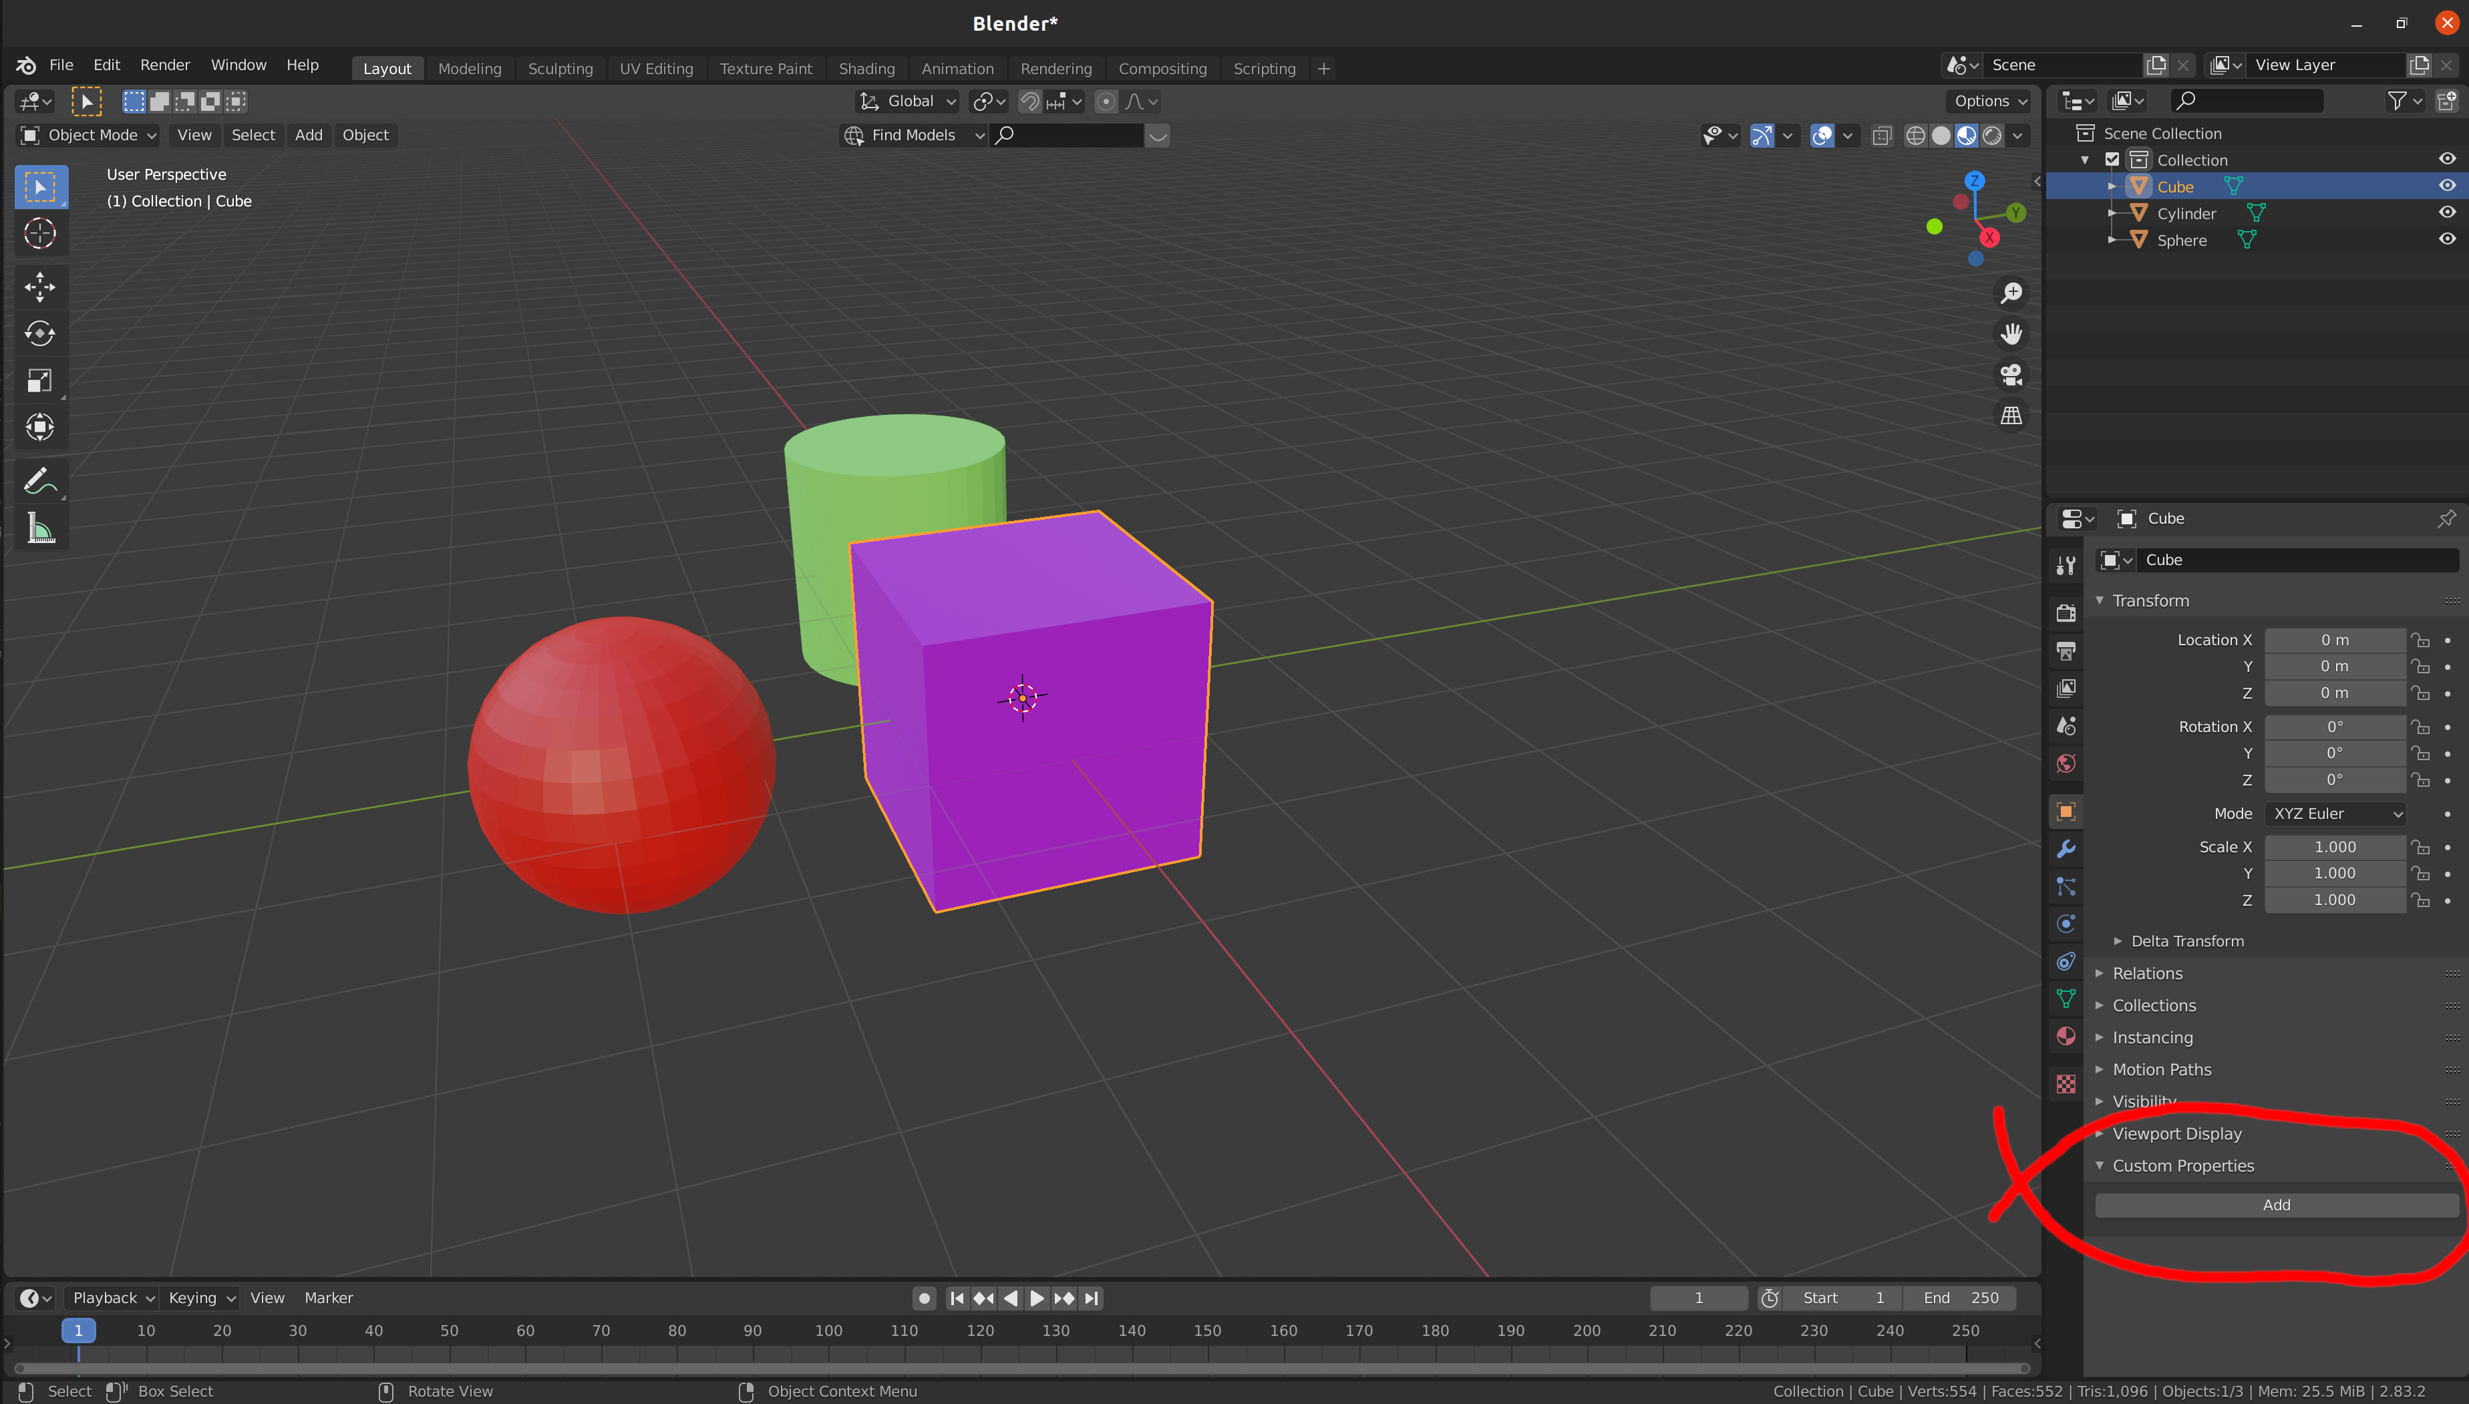
Task: Play the animation forward
Action: (x=1036, y=1298)
